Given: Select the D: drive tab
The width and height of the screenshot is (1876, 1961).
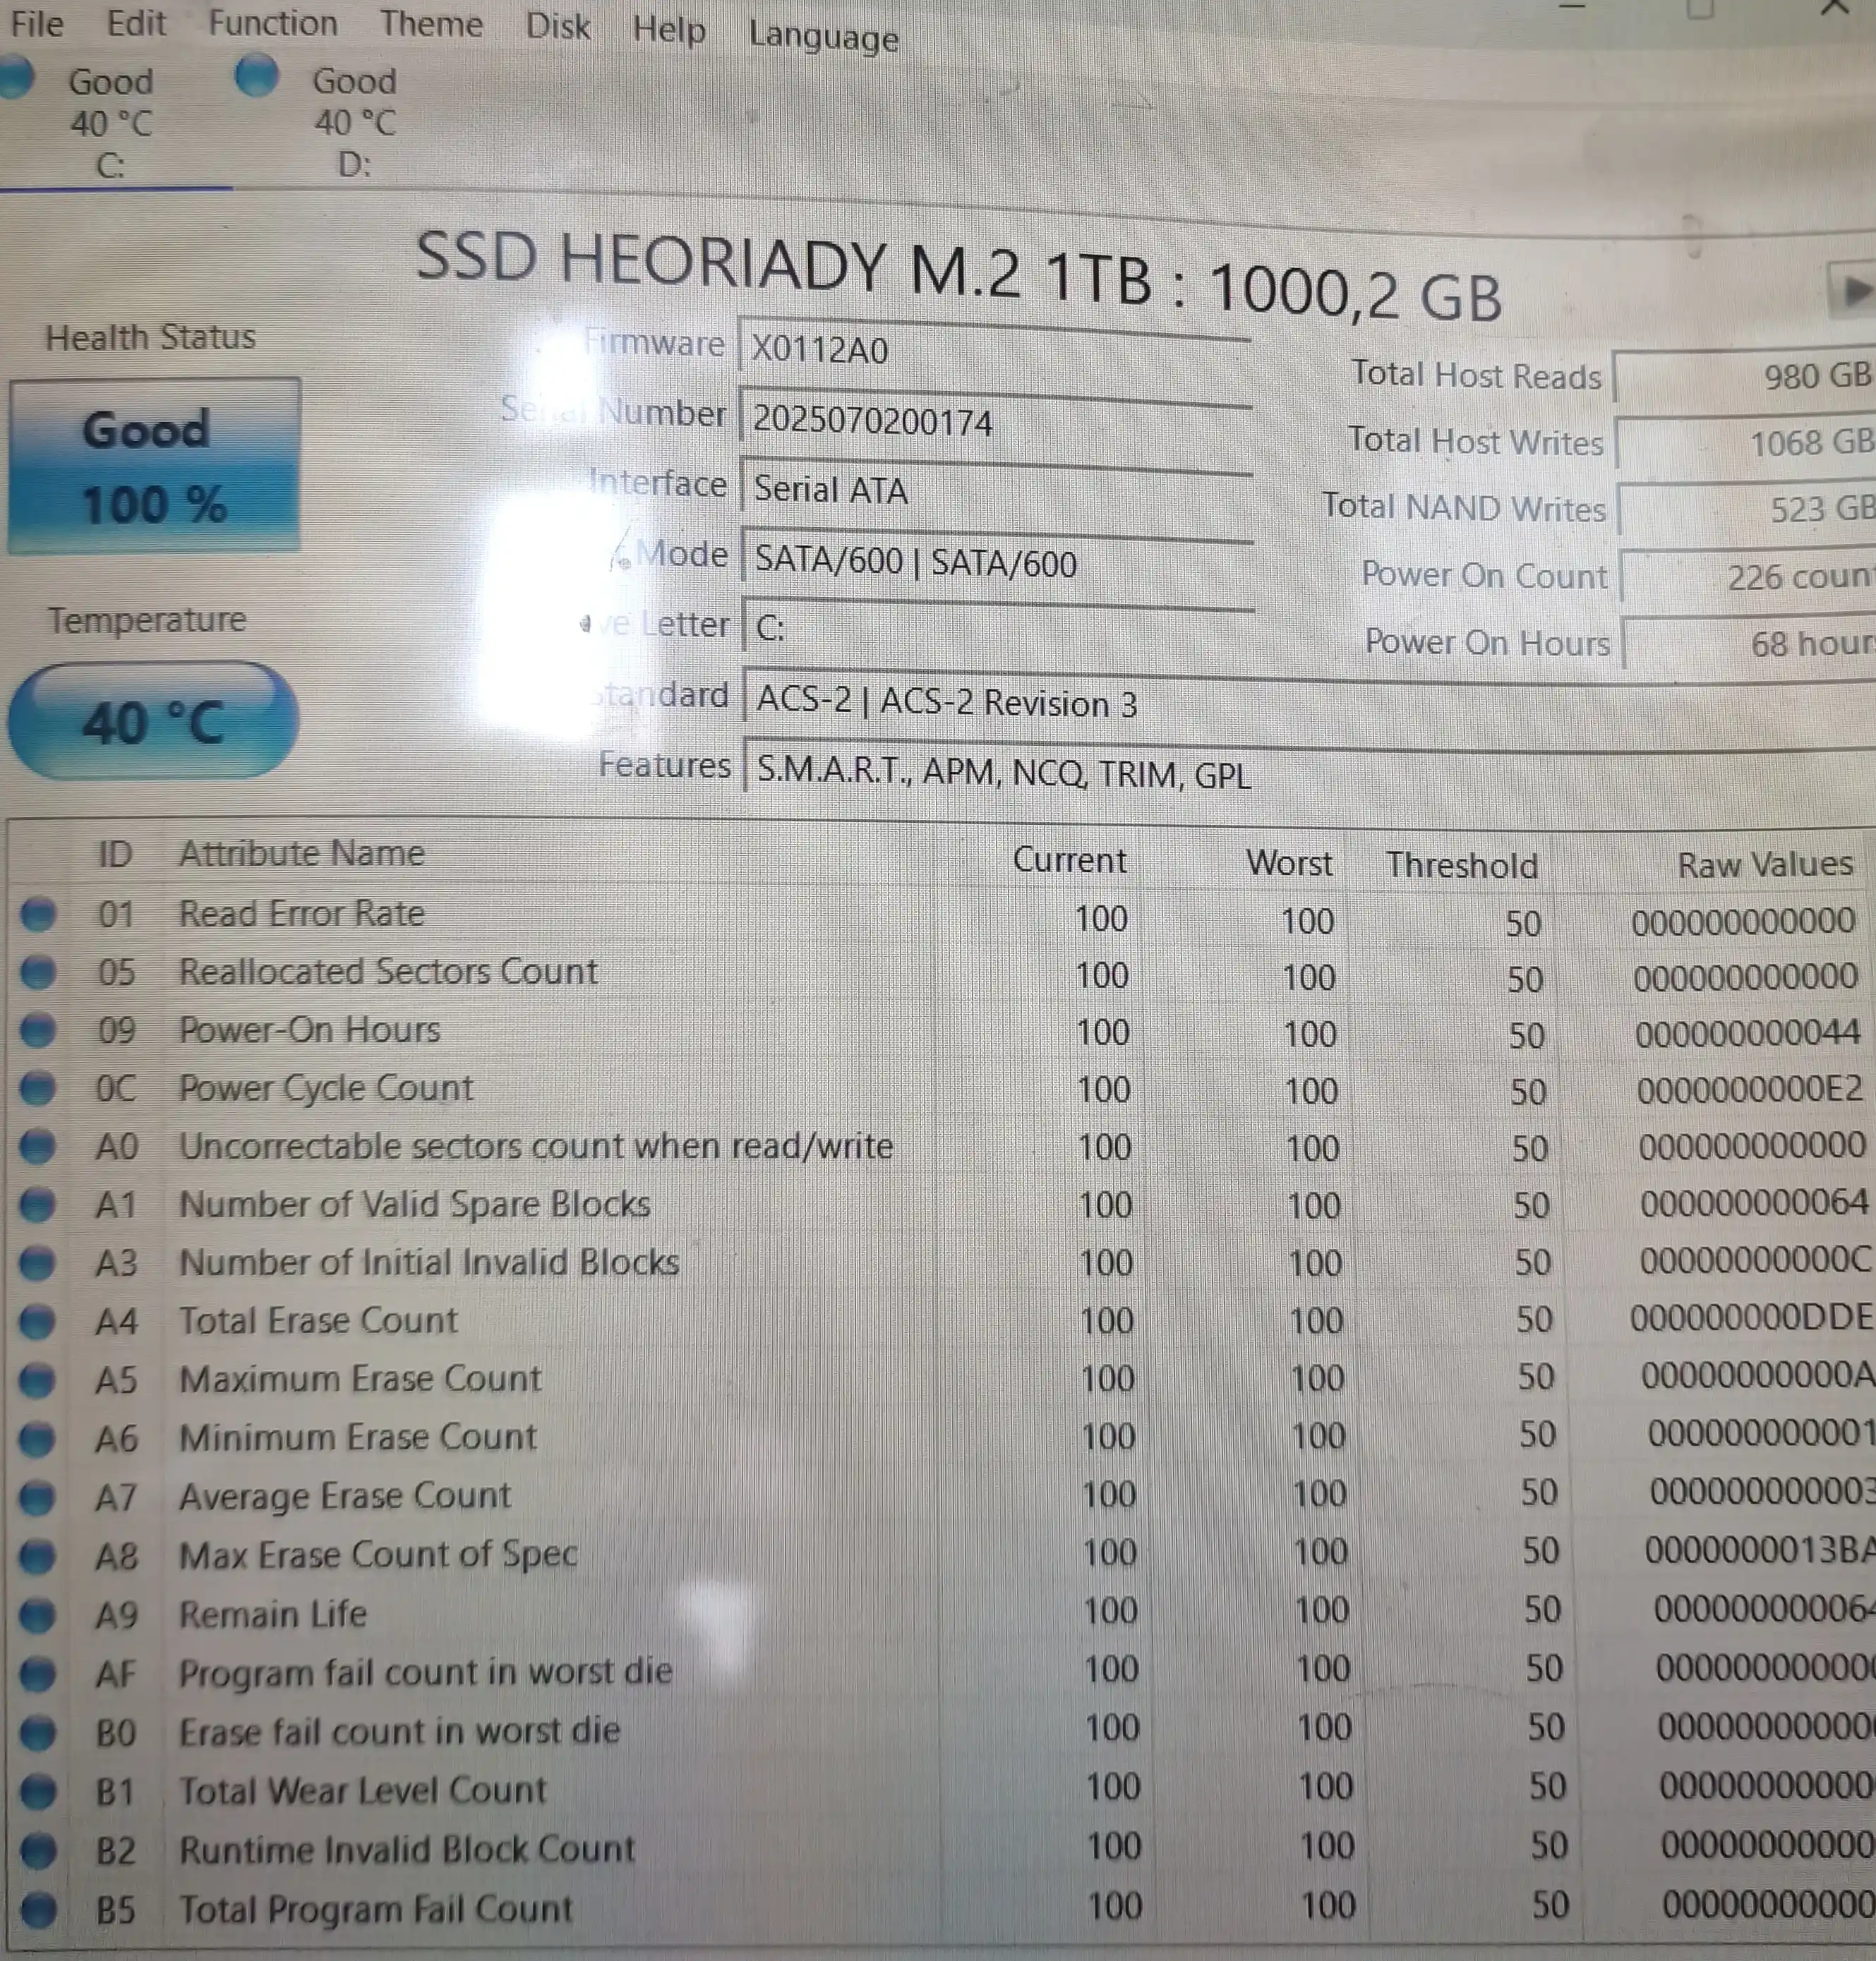Looking at the screenshot, I should point(354,122).
